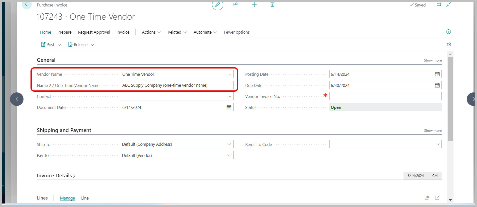Click Fewer options

coord(237,32)
